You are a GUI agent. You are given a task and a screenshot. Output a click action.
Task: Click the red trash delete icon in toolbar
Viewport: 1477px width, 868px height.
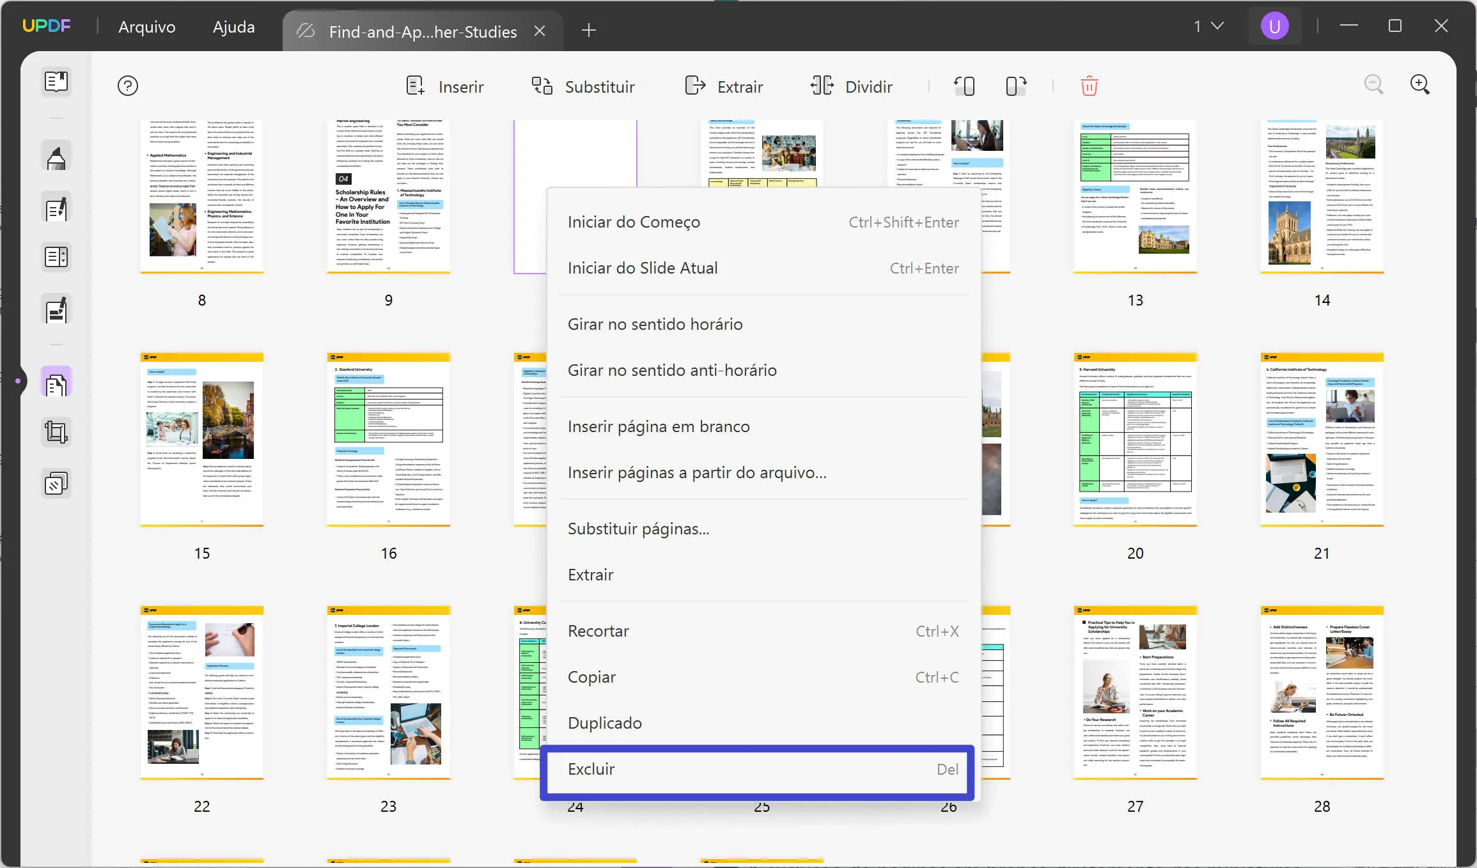pyautogui.click(x=1089, y=85)
